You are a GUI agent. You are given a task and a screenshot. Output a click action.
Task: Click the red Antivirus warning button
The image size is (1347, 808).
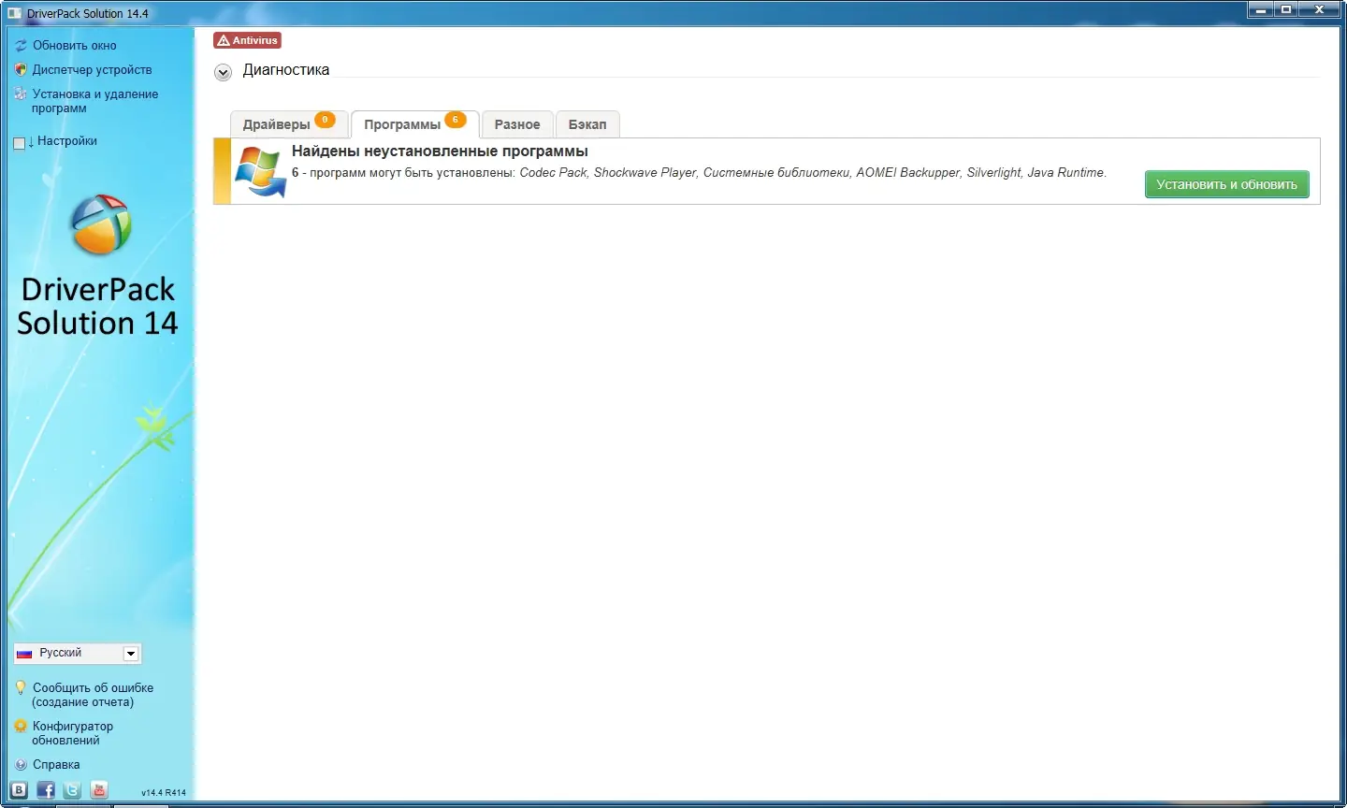[247, 40]
